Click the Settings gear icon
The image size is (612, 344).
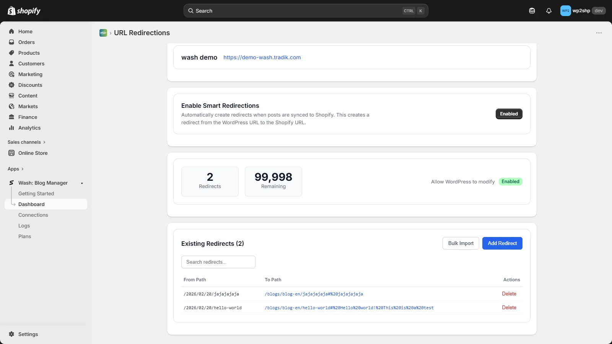[11, 334]
